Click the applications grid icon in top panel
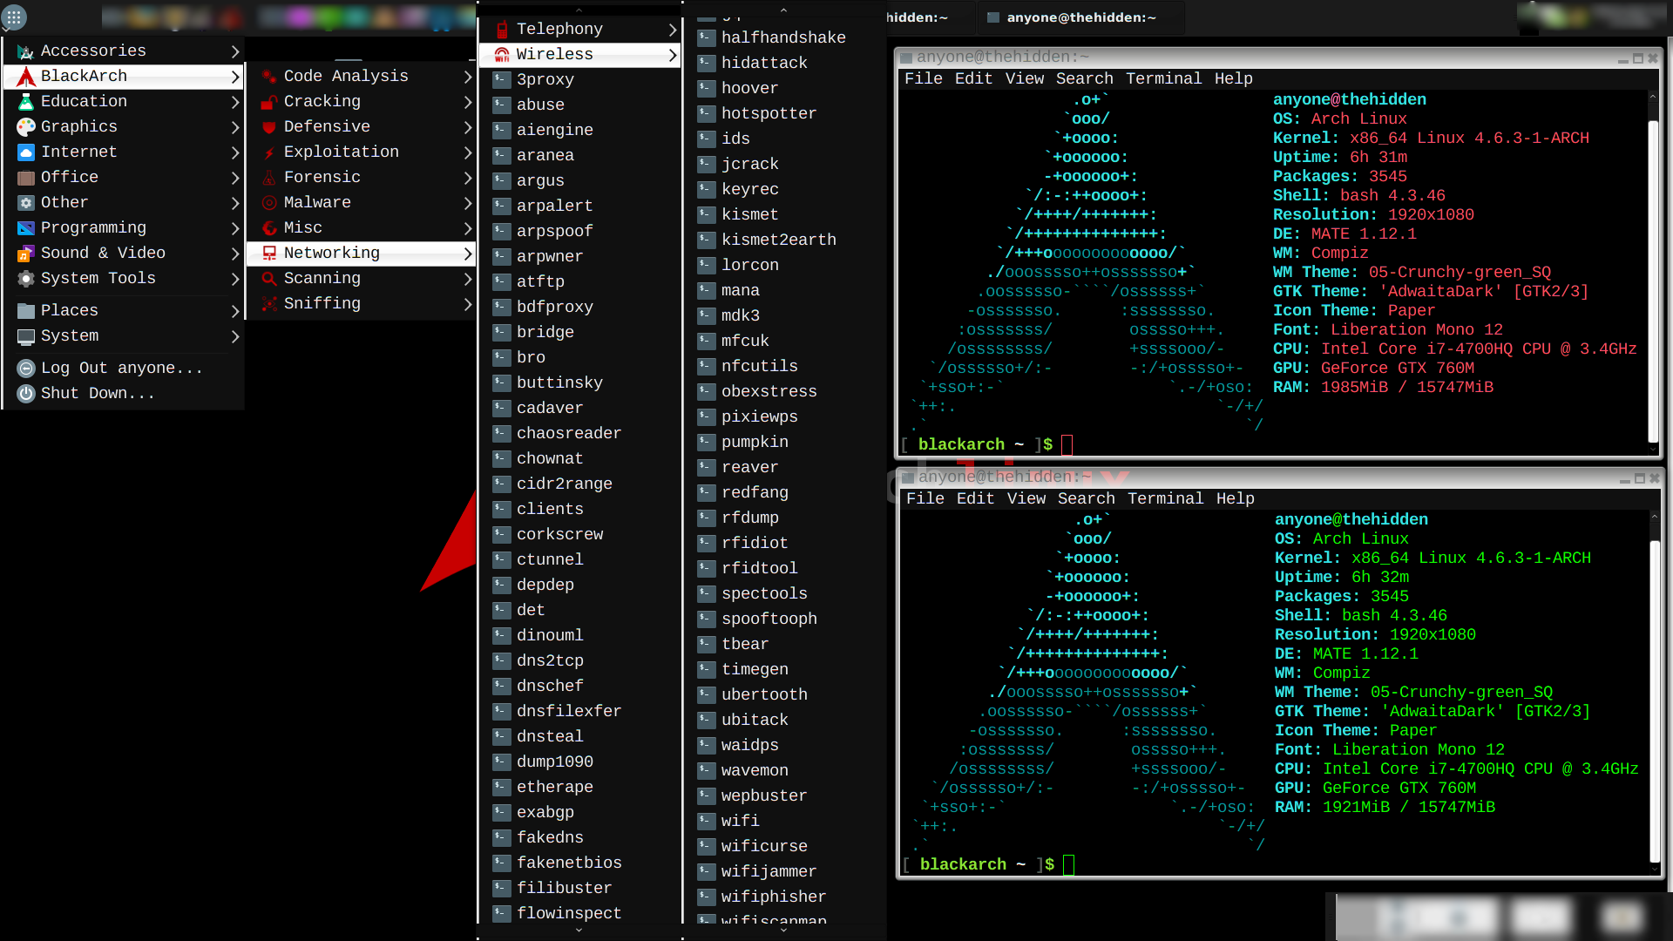1673x941 pixels. click(14, 17)
